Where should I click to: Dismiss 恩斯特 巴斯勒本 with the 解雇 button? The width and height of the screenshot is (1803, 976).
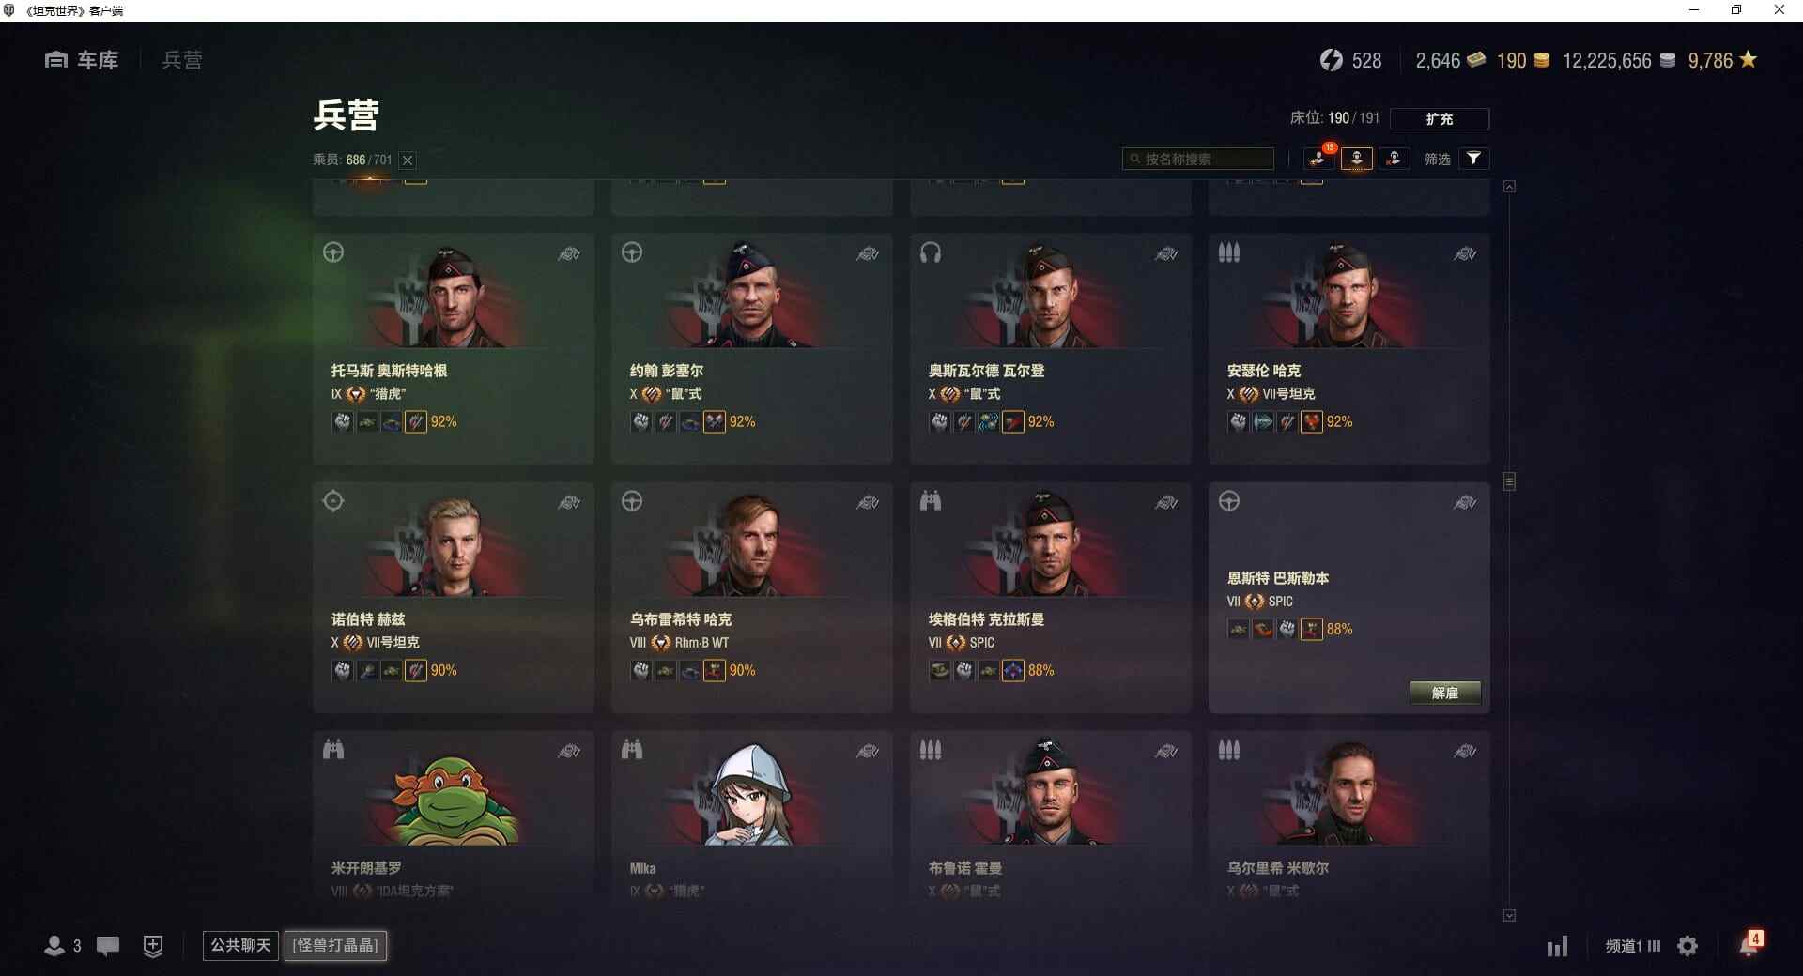[x=1445, y=693]
